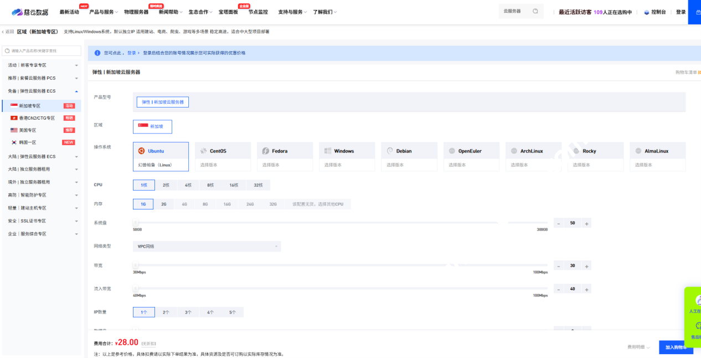Select the Ubuntu operating system icon
Image resolution: width=701 pixels, height=358 pixels.
141,151
